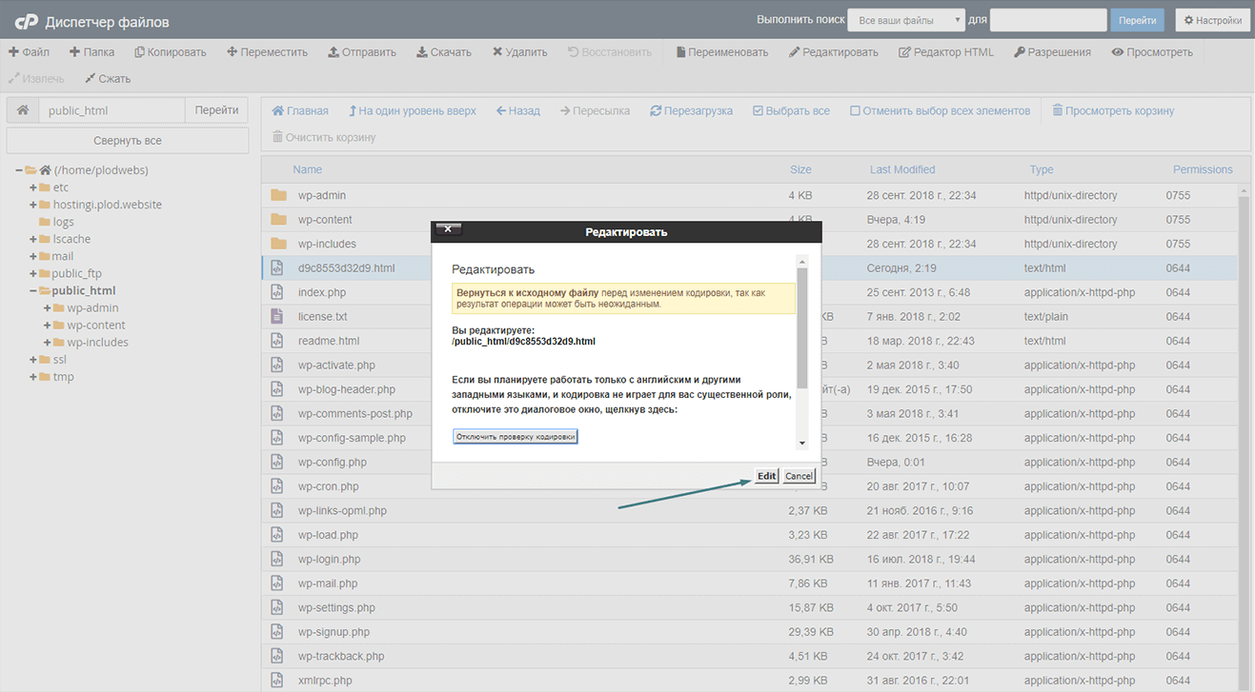Select wp-cron.php file icon

(277, 486)
